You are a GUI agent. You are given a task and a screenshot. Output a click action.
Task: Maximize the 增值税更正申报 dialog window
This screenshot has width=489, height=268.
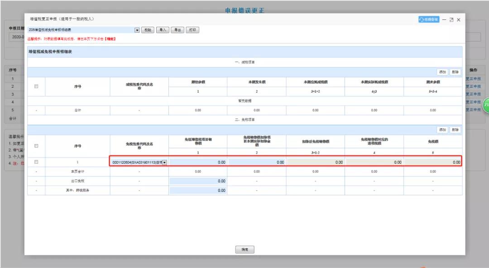451,20
